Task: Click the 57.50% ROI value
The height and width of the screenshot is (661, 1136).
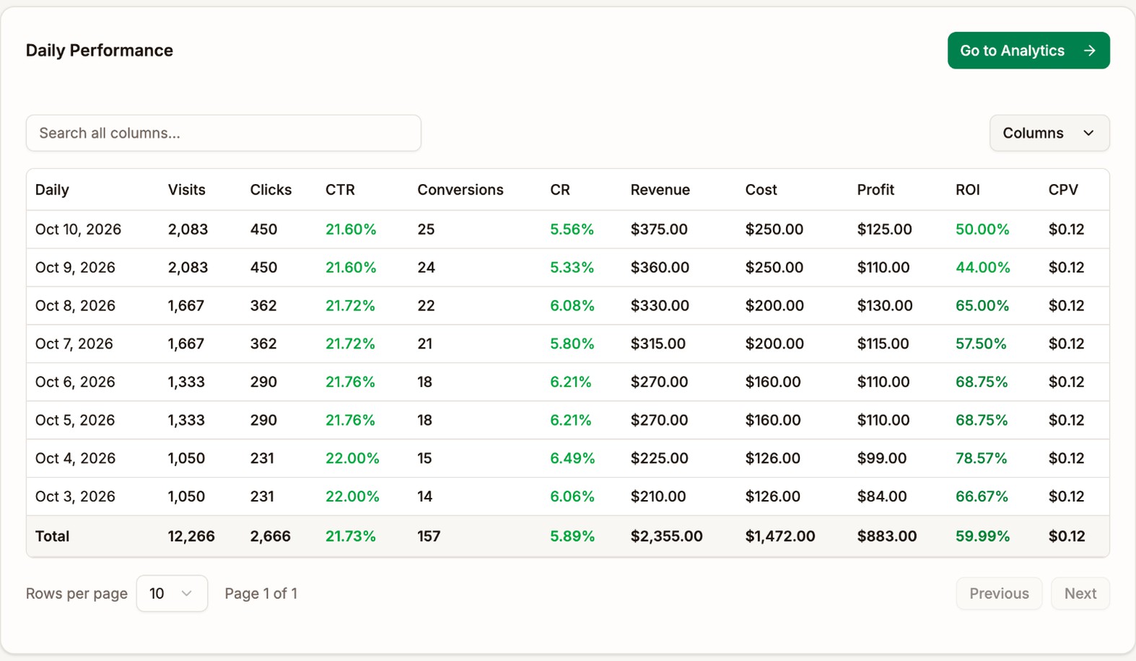Action: pos(981,344)
